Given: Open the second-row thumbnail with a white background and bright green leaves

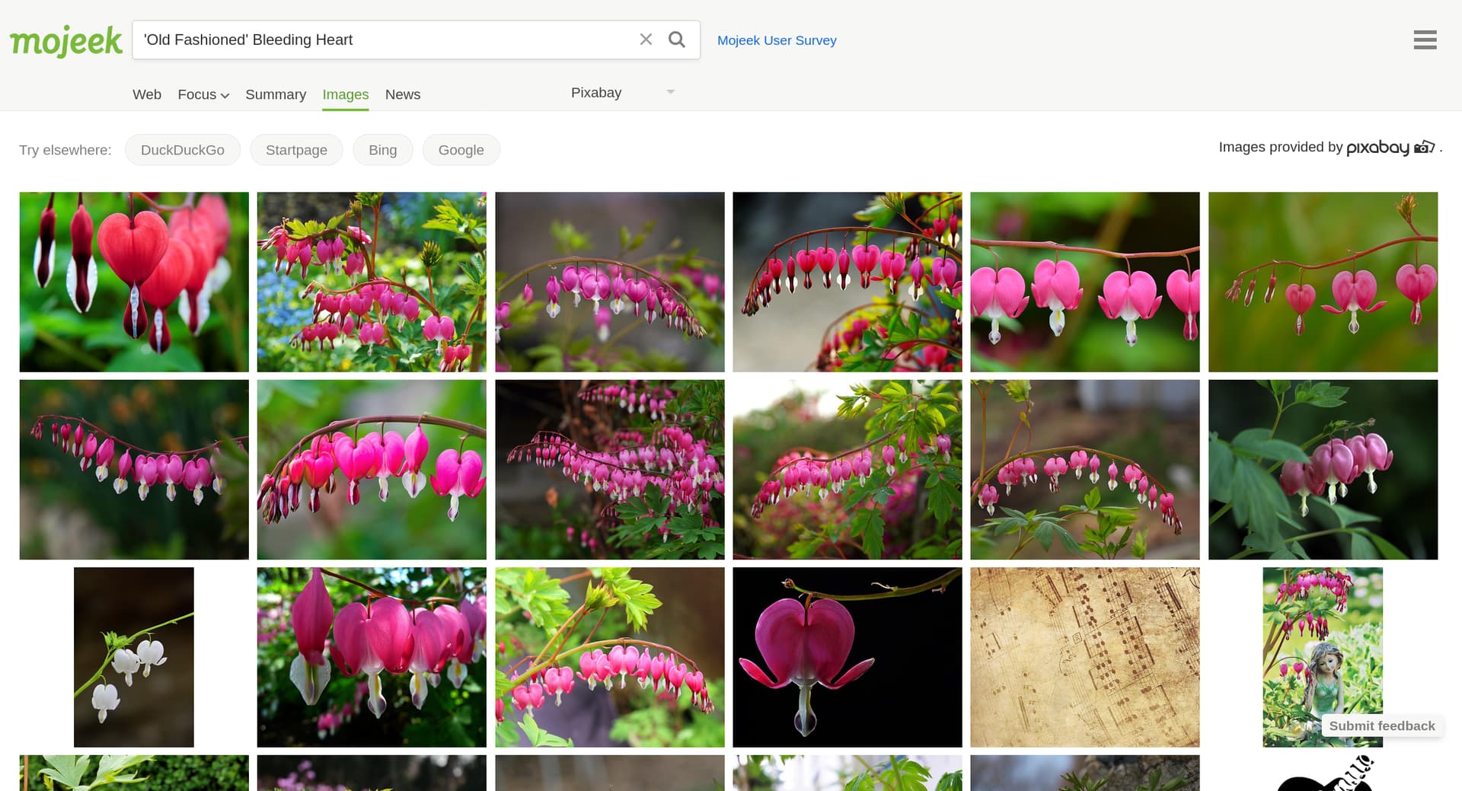Looking at the screenshot, I should (x=848, y=470).
